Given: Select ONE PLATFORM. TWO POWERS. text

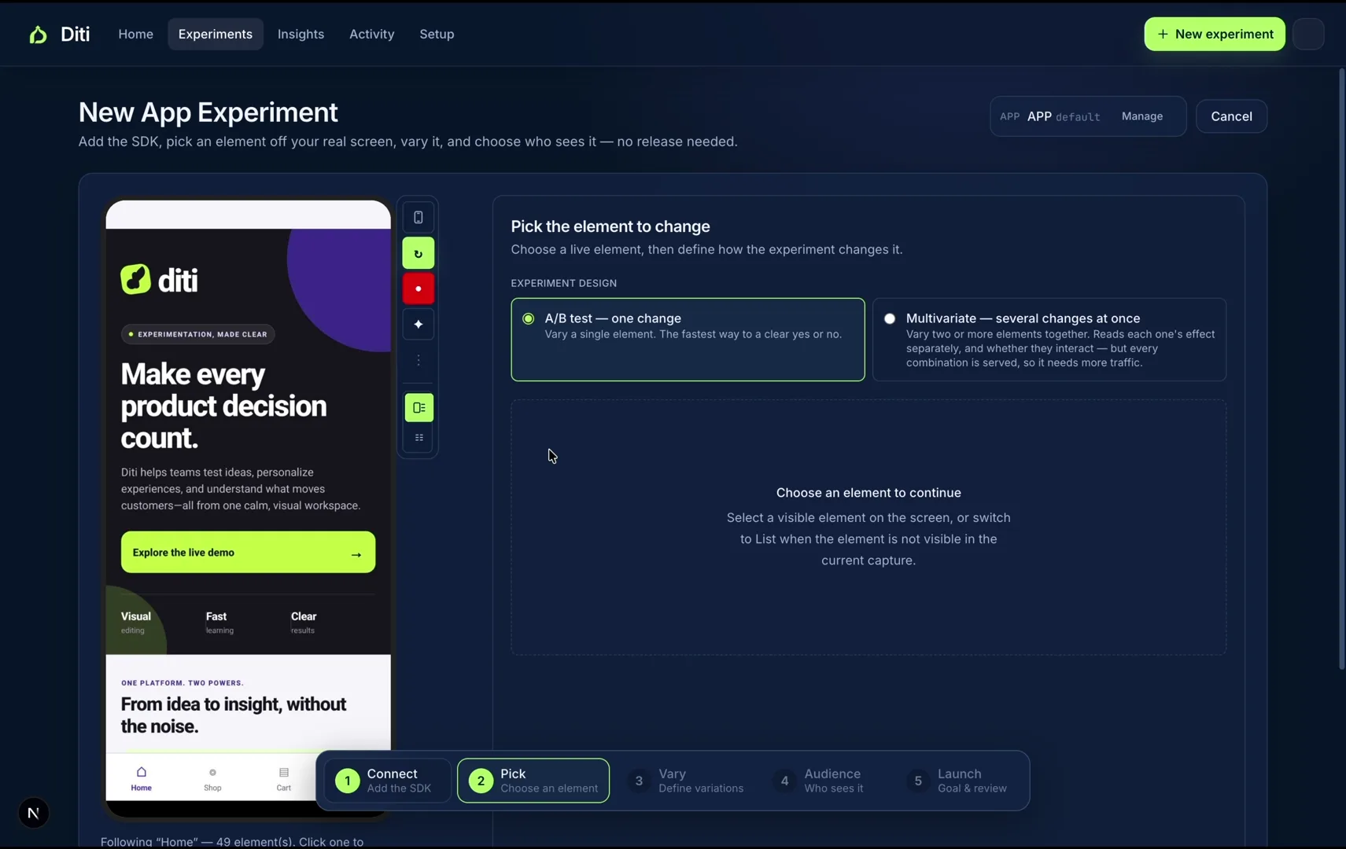Looking at the screenshot, I should [x=183, y=682].
